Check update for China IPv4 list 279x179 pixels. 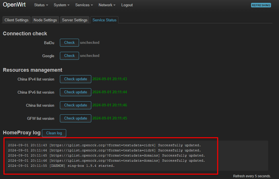coord(75,79)
